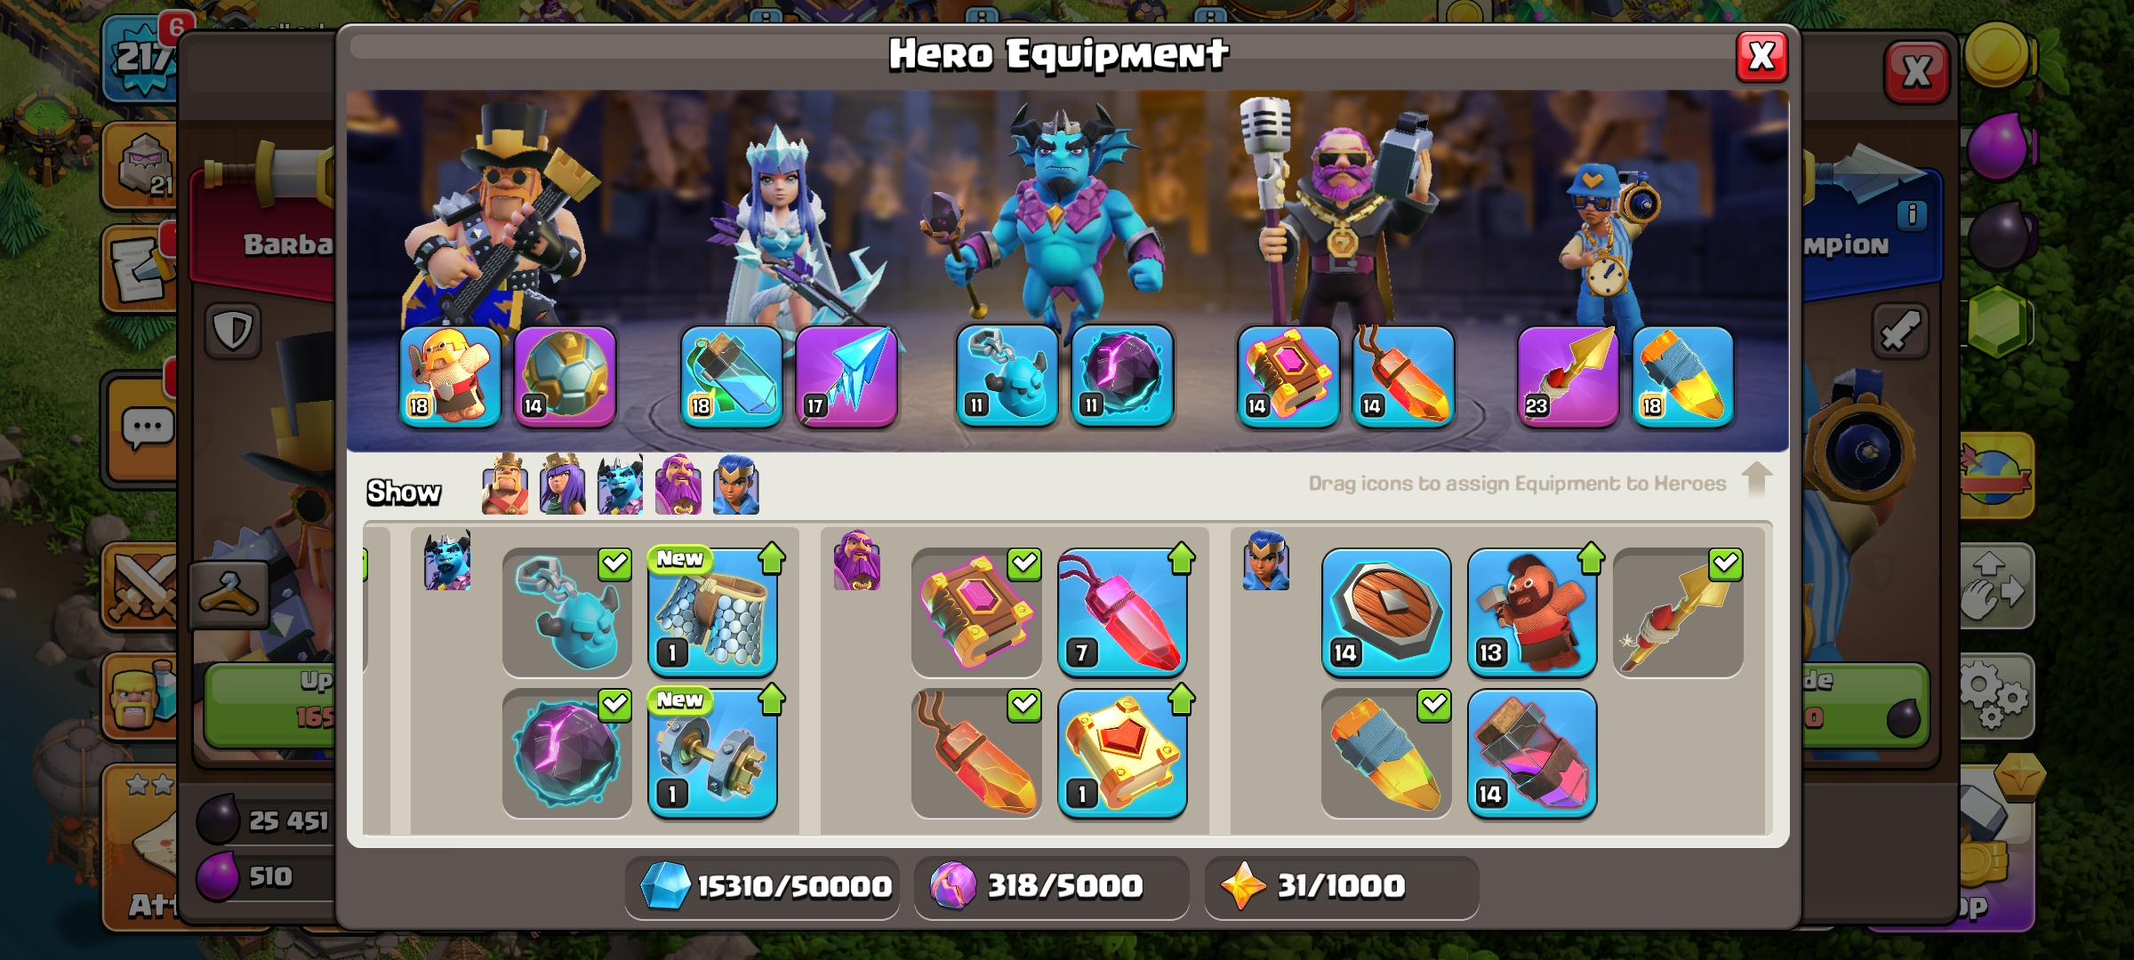Image resolution: width=2134 pixels, height=960 pixels.
Task: Tap the Frozen Arrow equipment slot
Action: [846, 377]
